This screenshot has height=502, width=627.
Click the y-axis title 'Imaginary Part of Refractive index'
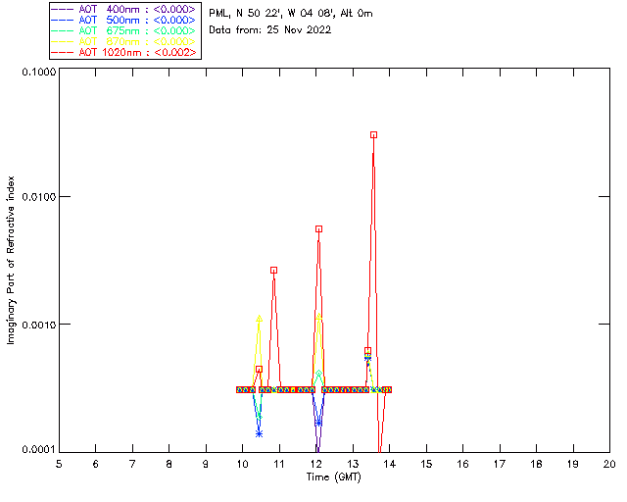(x=11, y=260)
